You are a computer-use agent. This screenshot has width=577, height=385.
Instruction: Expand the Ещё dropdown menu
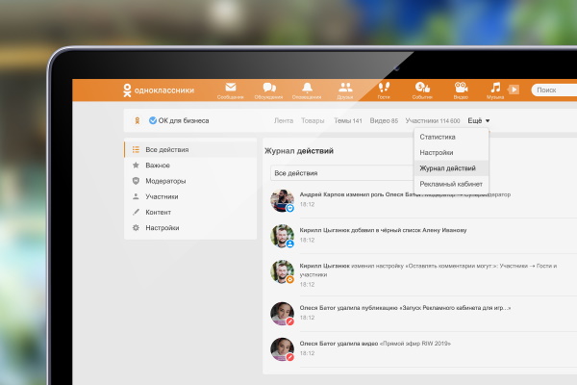coord(478,121)
